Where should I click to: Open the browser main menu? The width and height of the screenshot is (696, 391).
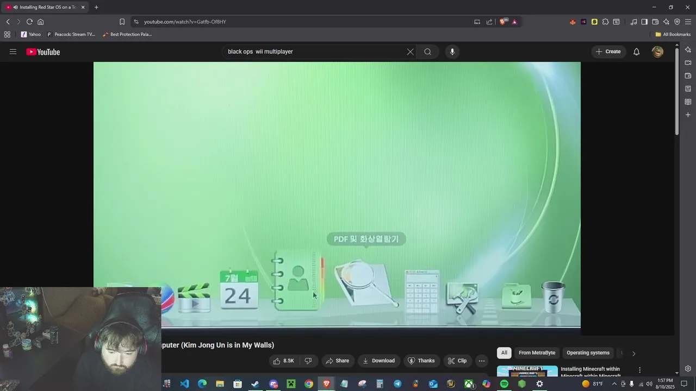[x=688, y=22]
